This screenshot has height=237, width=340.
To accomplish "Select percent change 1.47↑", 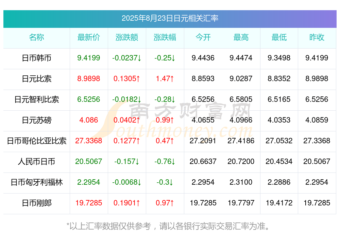I will pos(165,79).
